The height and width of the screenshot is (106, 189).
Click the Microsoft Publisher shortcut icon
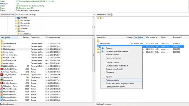1,97
